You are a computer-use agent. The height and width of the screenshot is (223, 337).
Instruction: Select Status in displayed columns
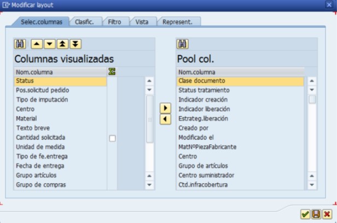point(60,81)
